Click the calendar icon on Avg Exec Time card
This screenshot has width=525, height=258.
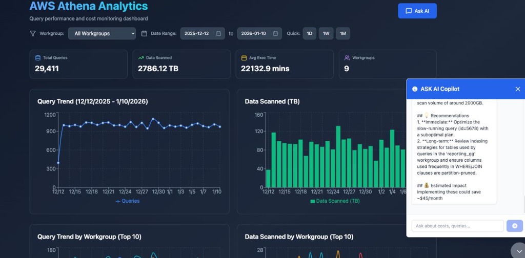point(244,58)
